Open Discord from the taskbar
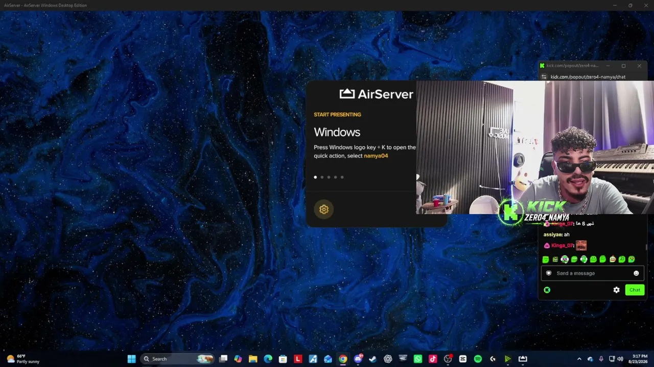Image resolution: width=654 pixels, height=367 pixels. point(358,359)
